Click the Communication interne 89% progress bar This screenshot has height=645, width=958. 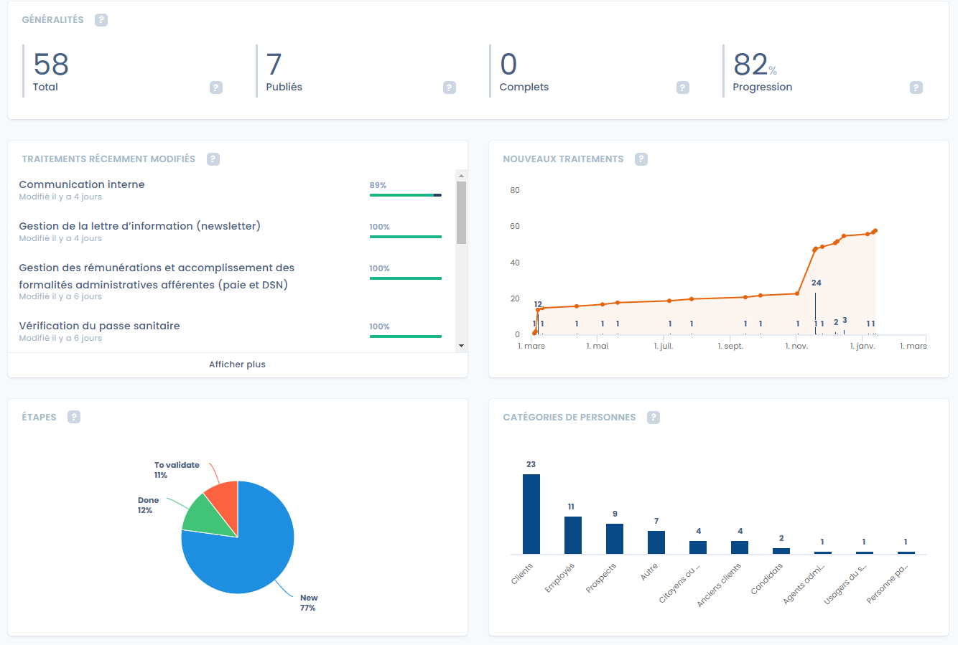pos(405,194)
